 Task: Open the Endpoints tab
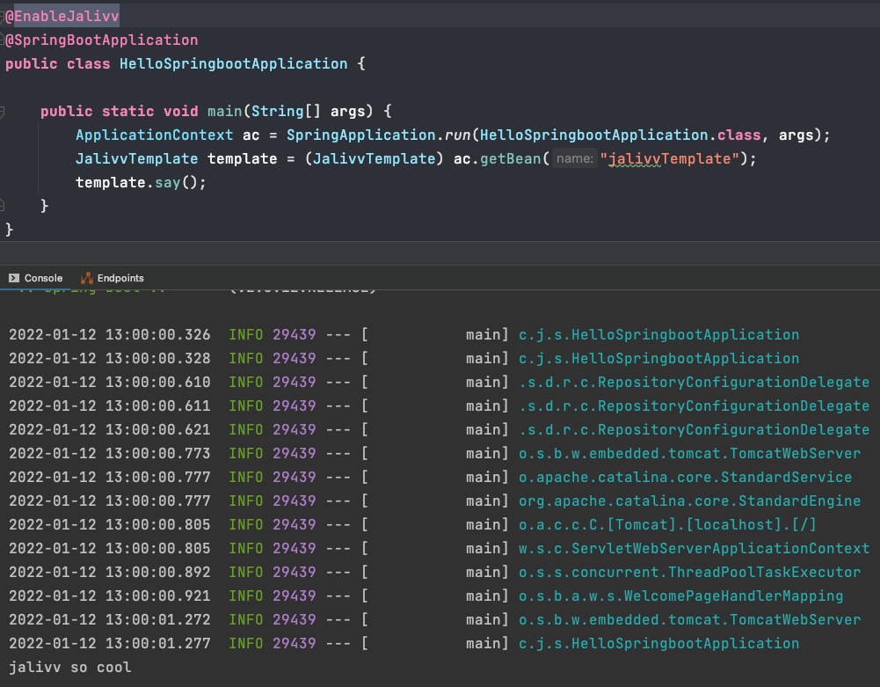click(x=120, y=278)
